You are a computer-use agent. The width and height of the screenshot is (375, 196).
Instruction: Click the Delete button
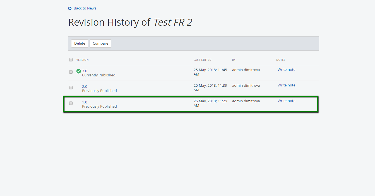click(80, 43)
